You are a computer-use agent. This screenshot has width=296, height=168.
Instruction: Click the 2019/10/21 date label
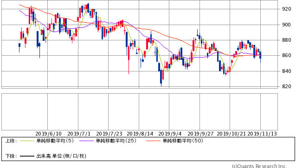pos(231,134)
